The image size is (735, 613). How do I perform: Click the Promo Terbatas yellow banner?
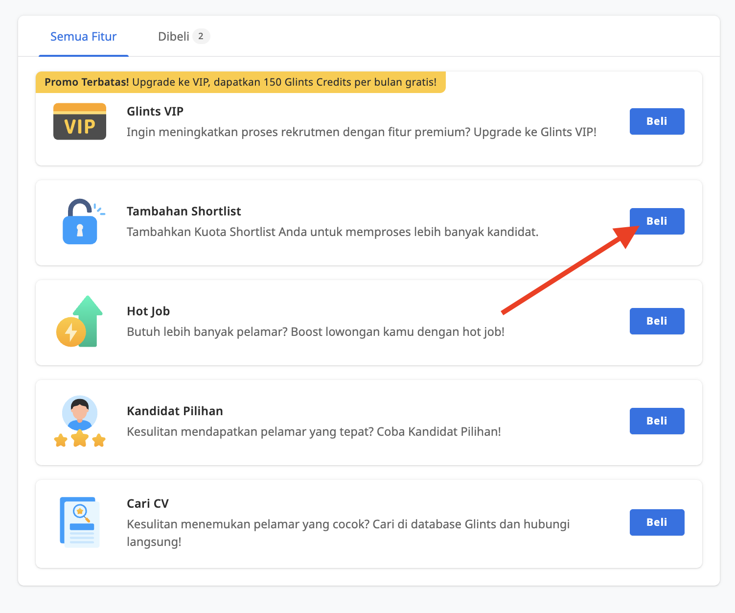pos(240,82)
